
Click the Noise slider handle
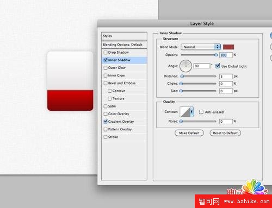click(x=181, y=122)
